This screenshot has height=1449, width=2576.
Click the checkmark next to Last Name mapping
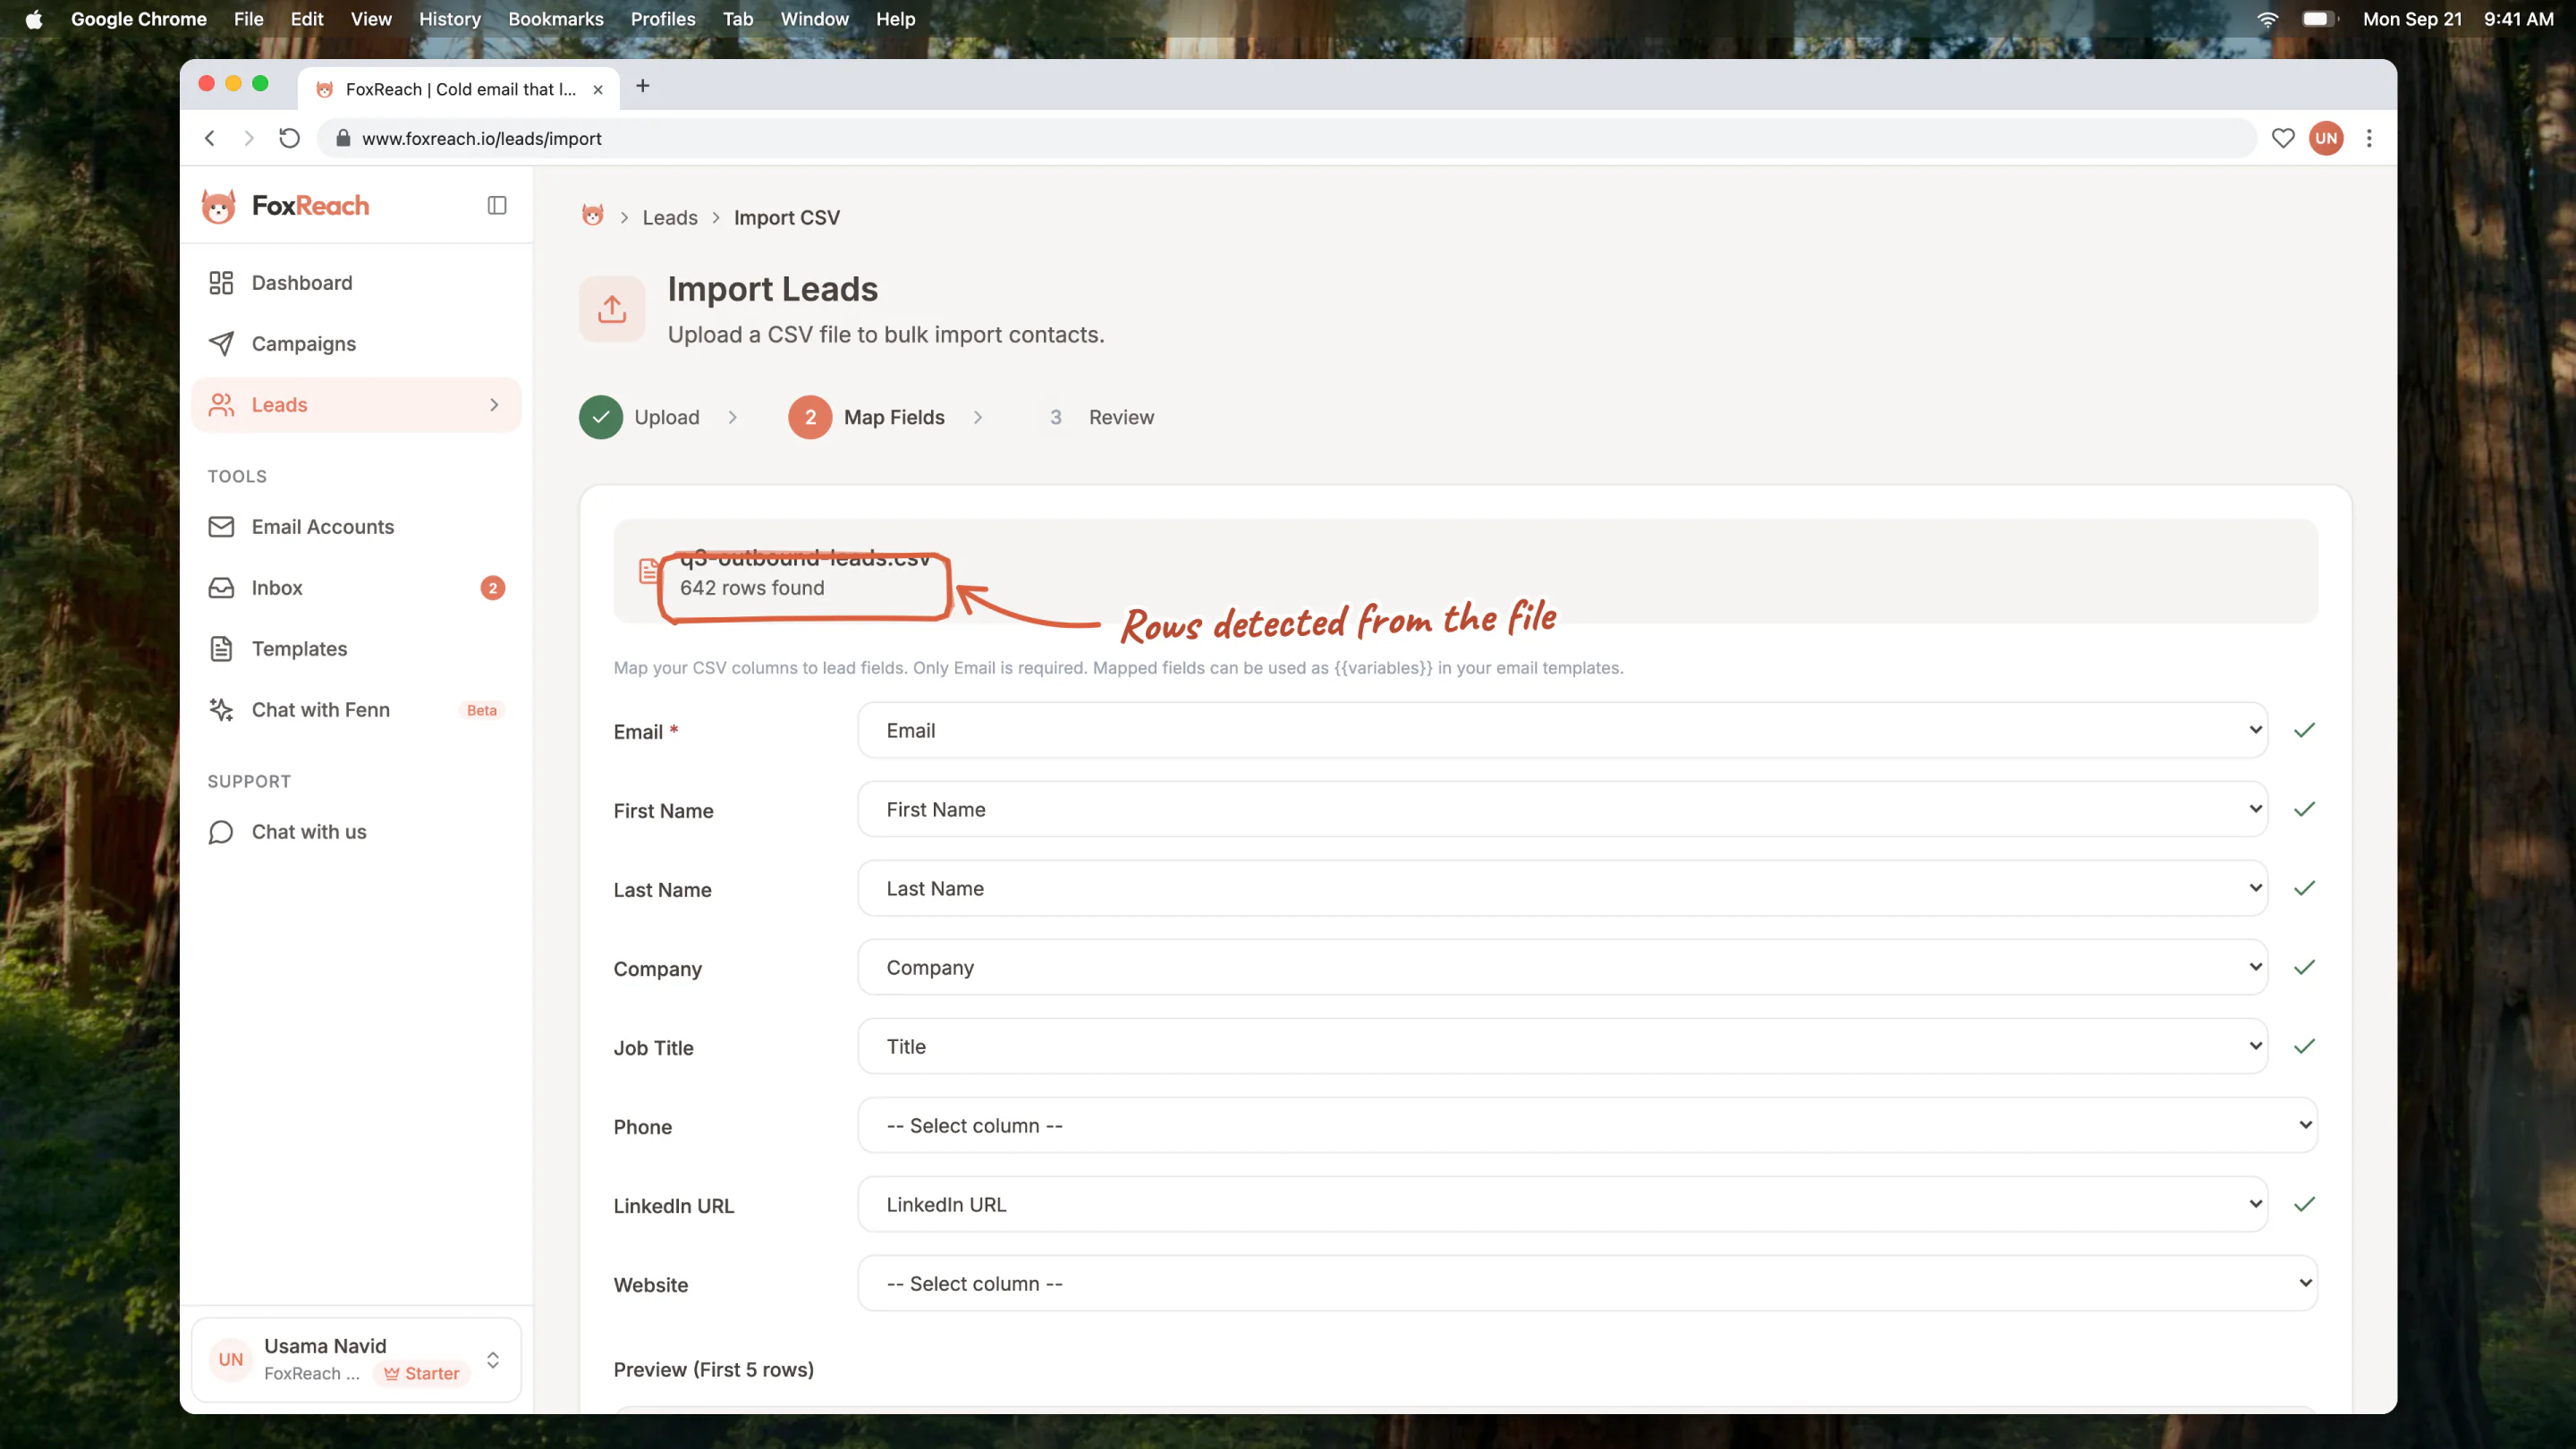coord(2304,888)
